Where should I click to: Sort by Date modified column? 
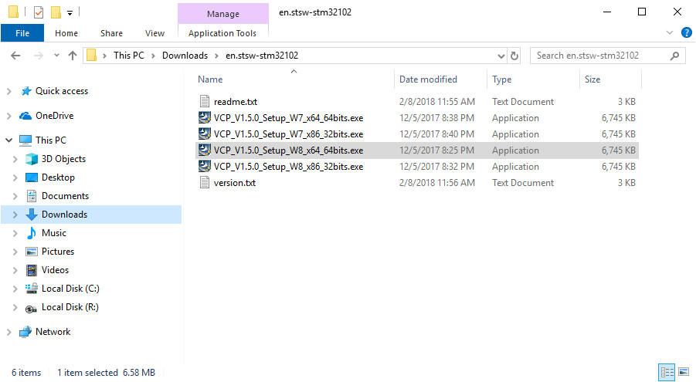click(428, 79)
